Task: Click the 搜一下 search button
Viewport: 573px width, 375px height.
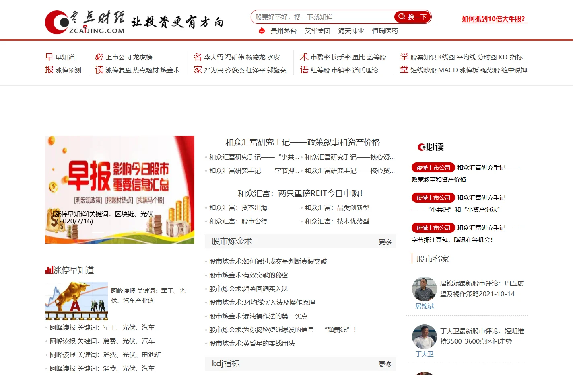Action: point(412,17)
